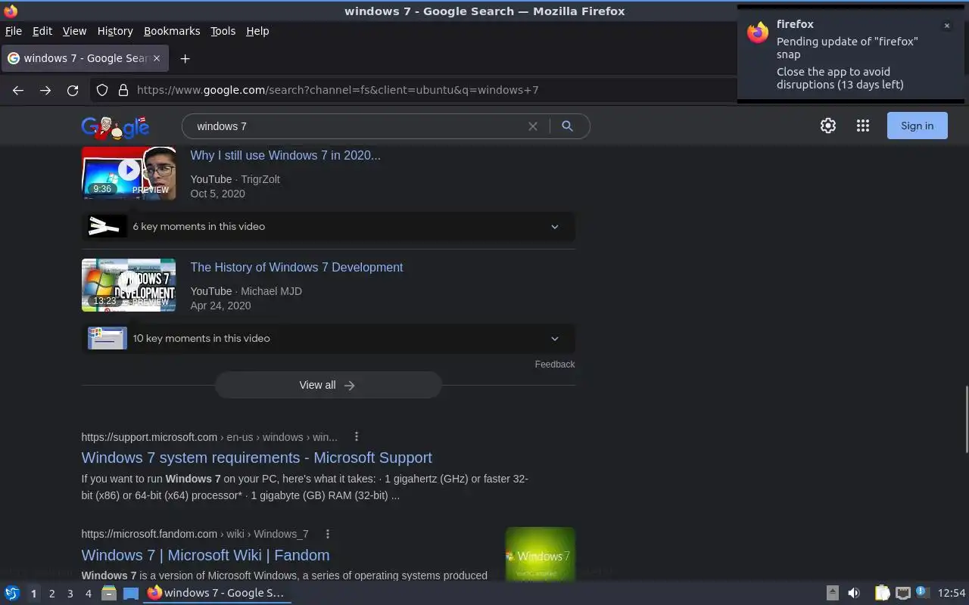The image size is (969, 605).
Task: Open the network status tray icon
Action: click(902, 593)
